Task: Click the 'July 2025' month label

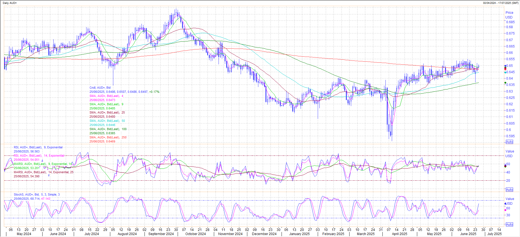Action: (x=495, y=234)
